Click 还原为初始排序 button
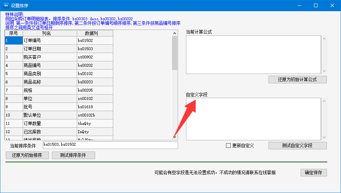The width and height of the screenshot is (341, 193). [27, 155]
